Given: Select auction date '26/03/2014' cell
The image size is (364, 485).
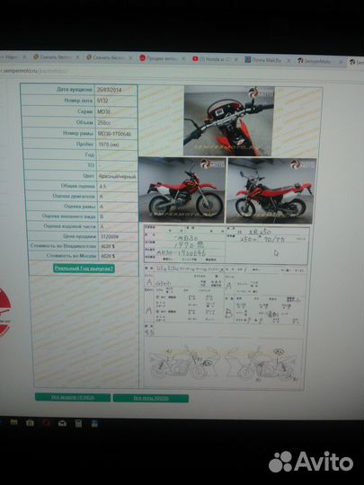Looking at the screenshot, I should (115, 90).
